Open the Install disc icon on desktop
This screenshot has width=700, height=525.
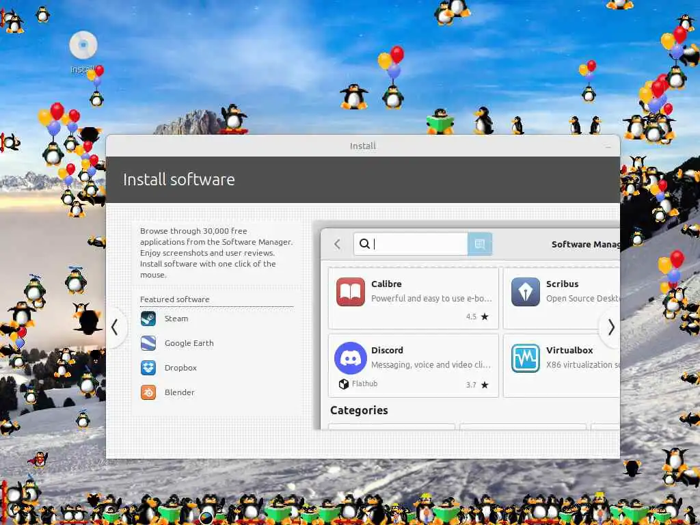[x=83, y=45]
